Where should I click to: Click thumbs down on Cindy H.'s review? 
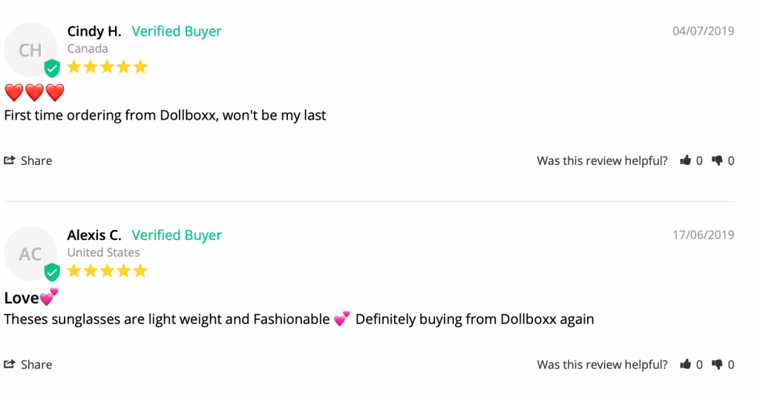pos(717,160)
